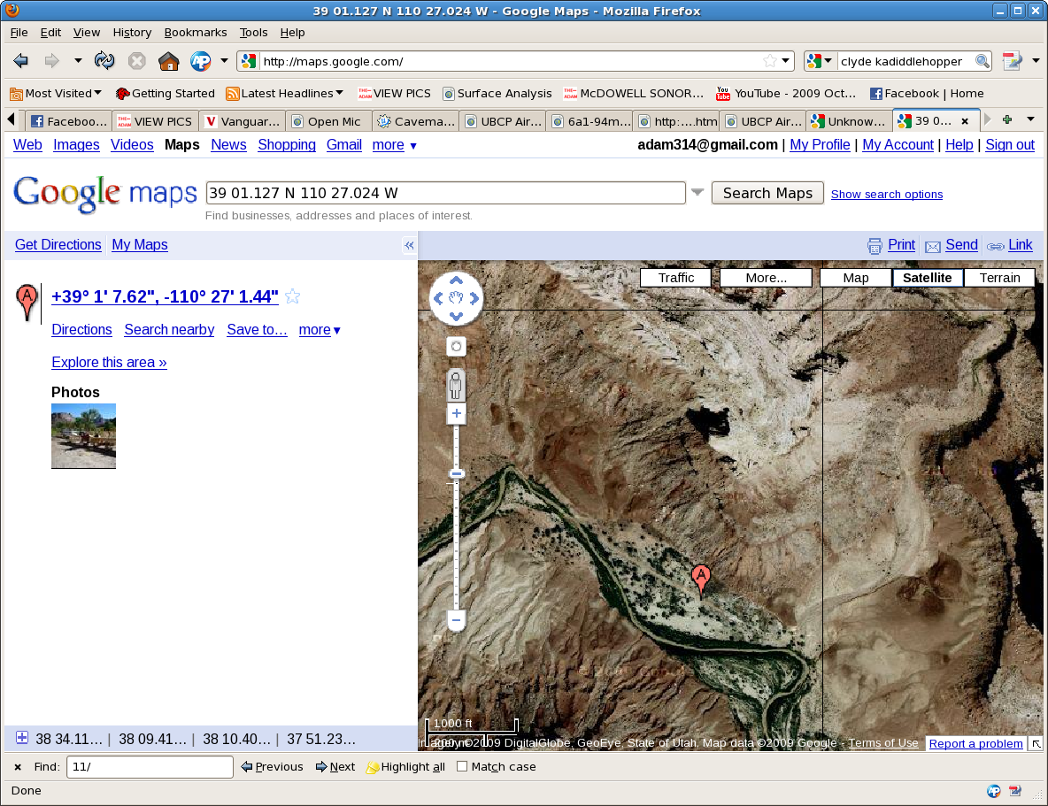
Task: Expand the More... map layers dropdown
Action: [766, 278]
